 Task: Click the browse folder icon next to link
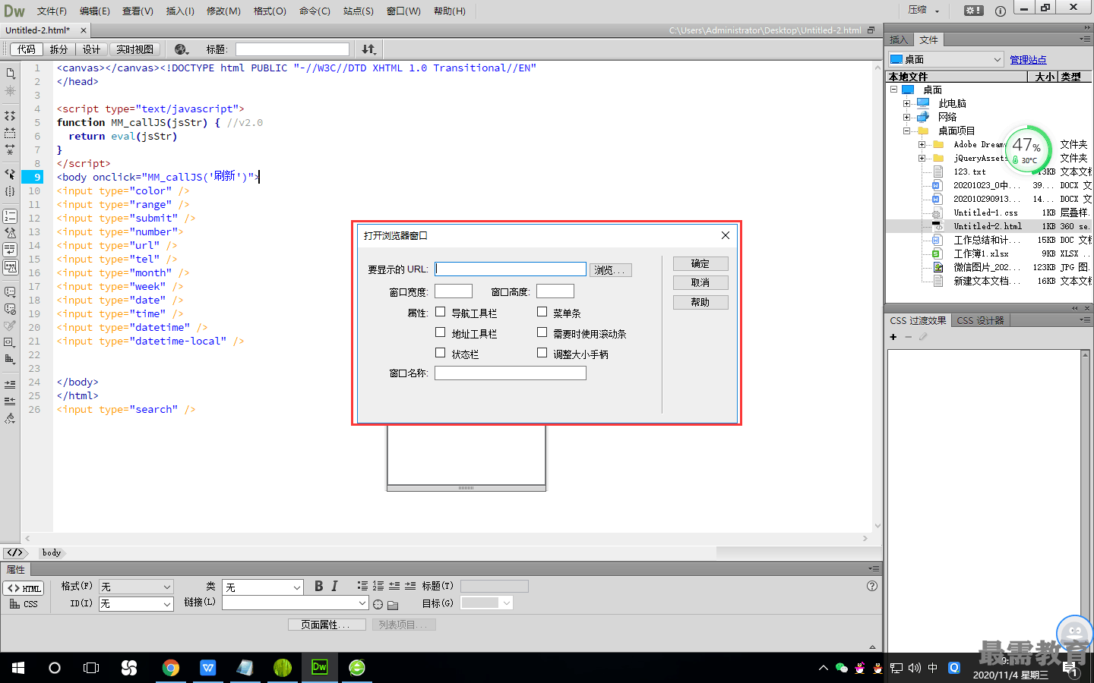(393, 605)
